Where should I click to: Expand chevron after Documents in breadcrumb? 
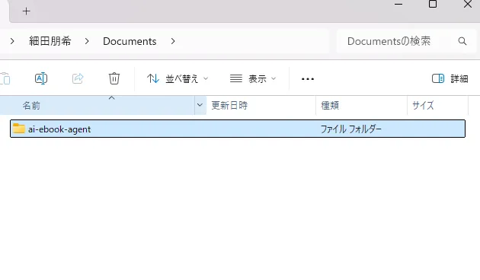click(173, 41)
